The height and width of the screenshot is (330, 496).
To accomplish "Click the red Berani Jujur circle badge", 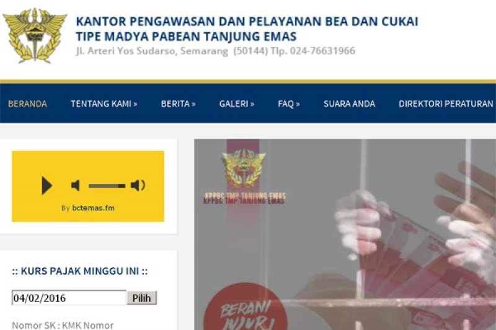I will click(245, 306).
